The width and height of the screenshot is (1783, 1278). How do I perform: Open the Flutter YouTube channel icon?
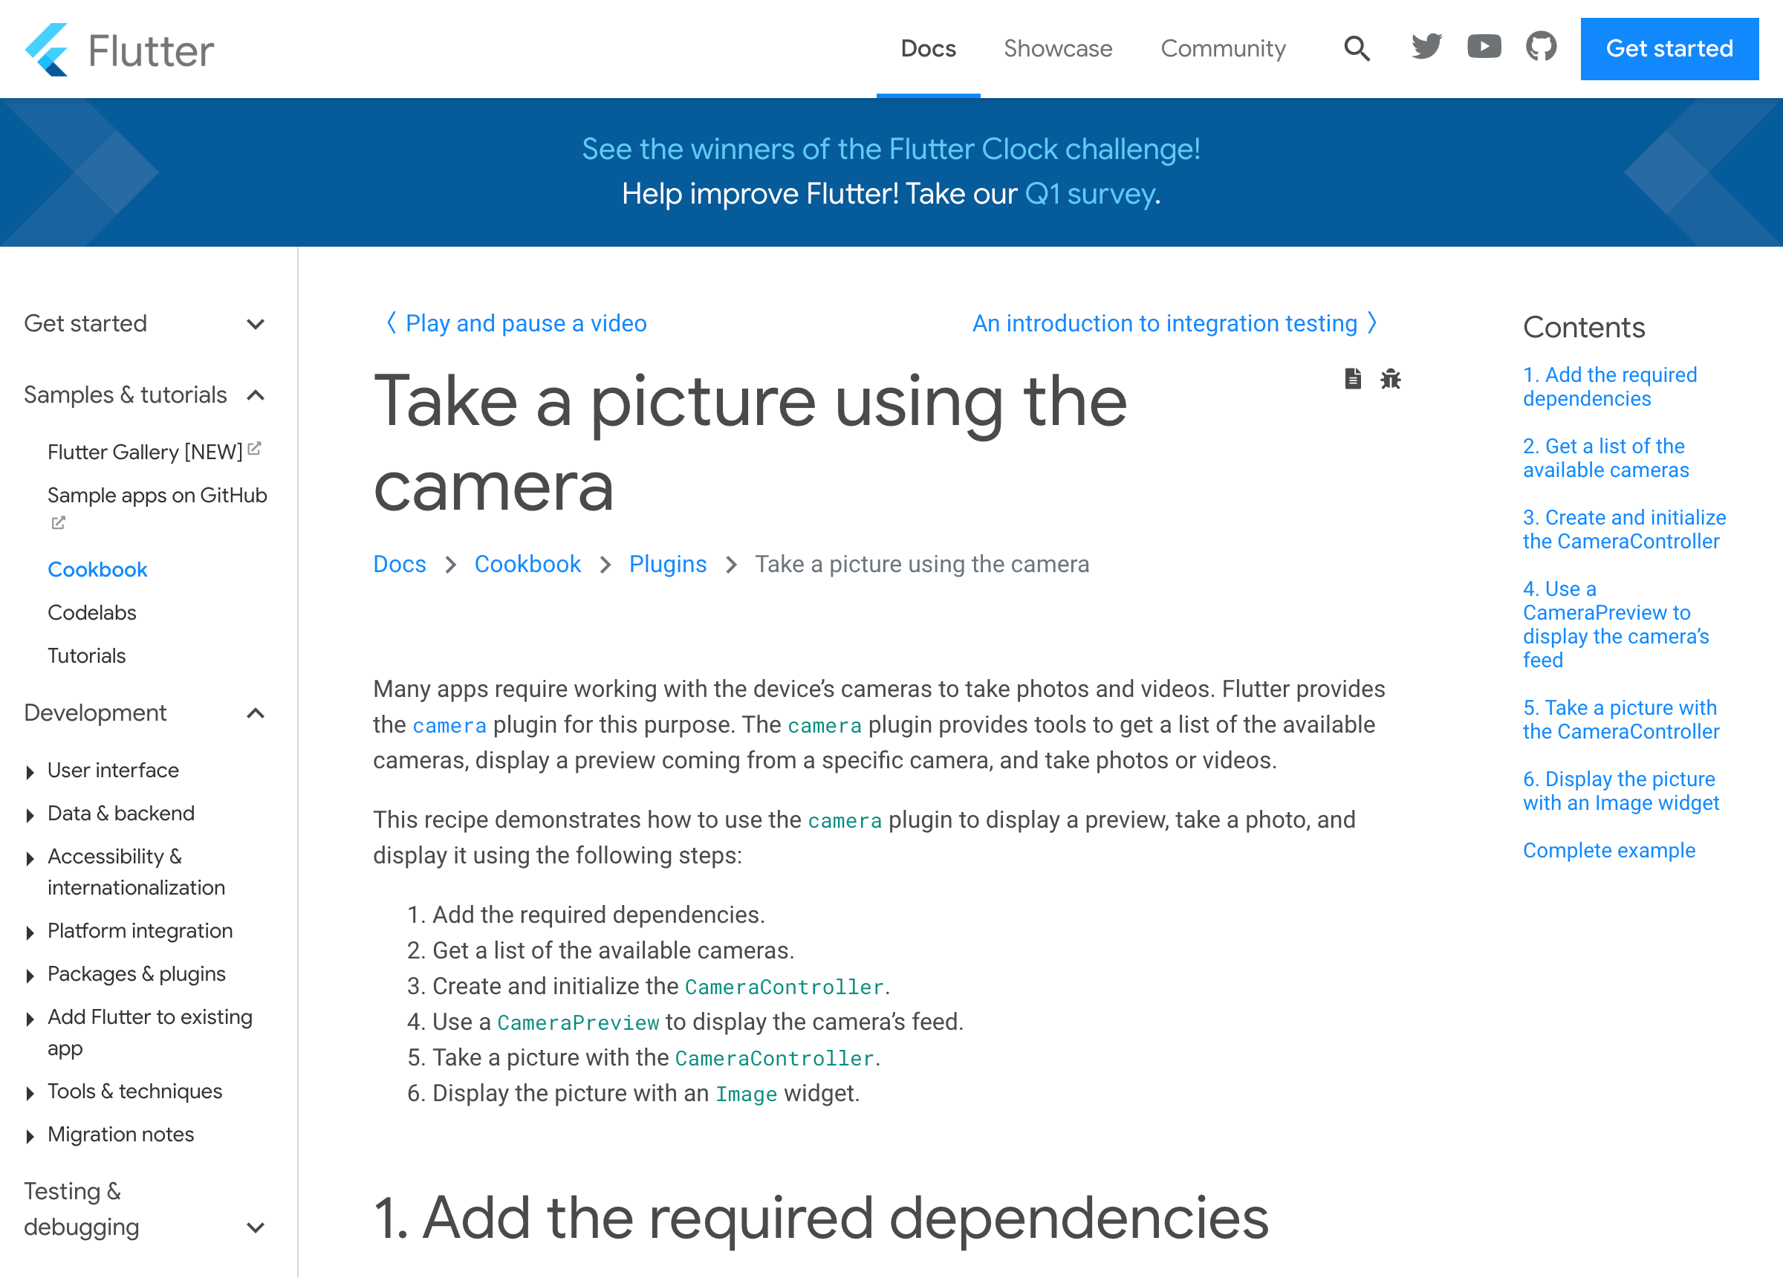pyautogui.click(x=1484, y=48)
